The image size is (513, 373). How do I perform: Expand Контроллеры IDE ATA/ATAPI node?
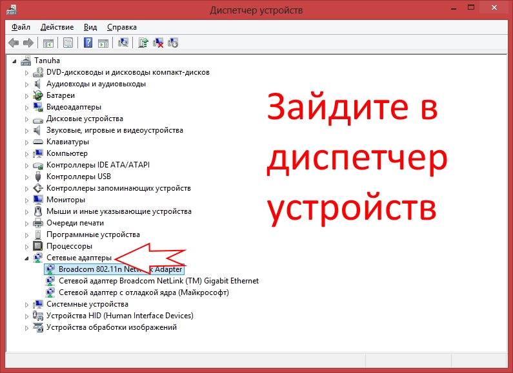tap(26, 166)
